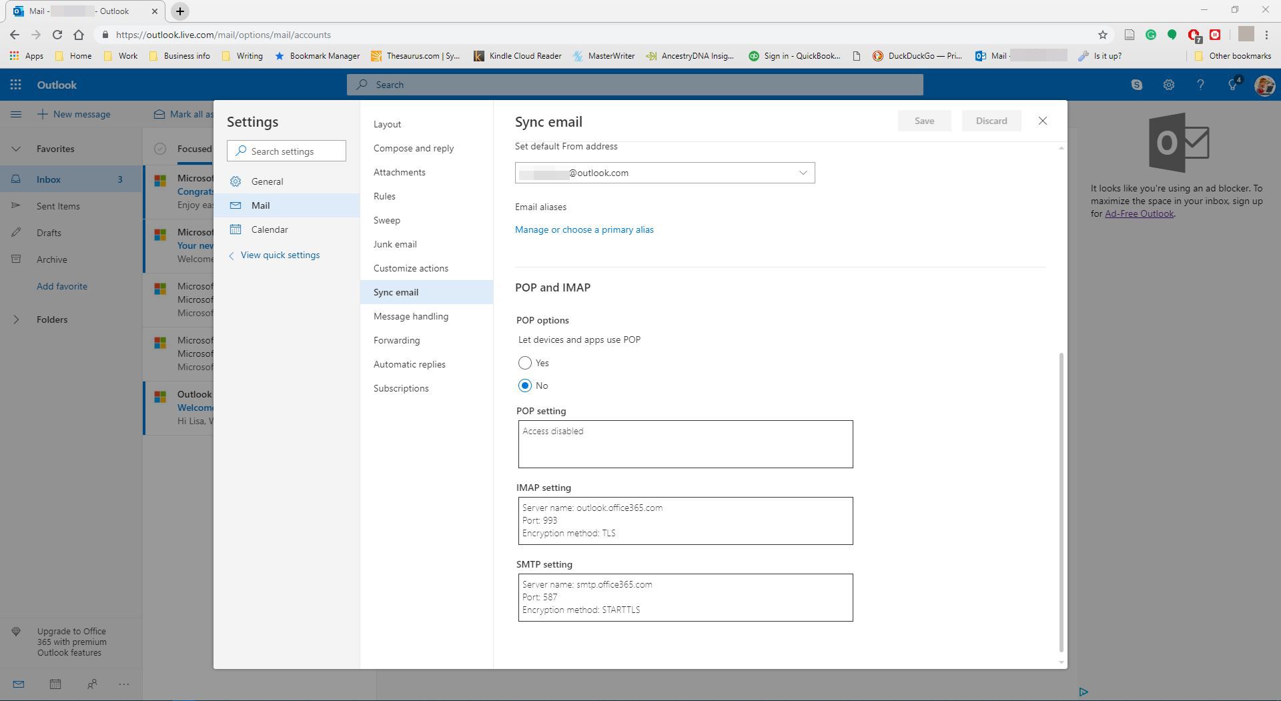Click New message button
Screen dimensions: 1281x701
point(73,114)
